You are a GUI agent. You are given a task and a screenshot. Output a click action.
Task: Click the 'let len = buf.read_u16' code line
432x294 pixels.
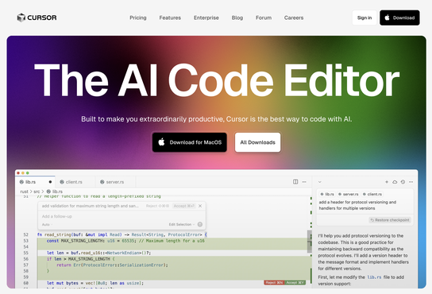point(99,253)
